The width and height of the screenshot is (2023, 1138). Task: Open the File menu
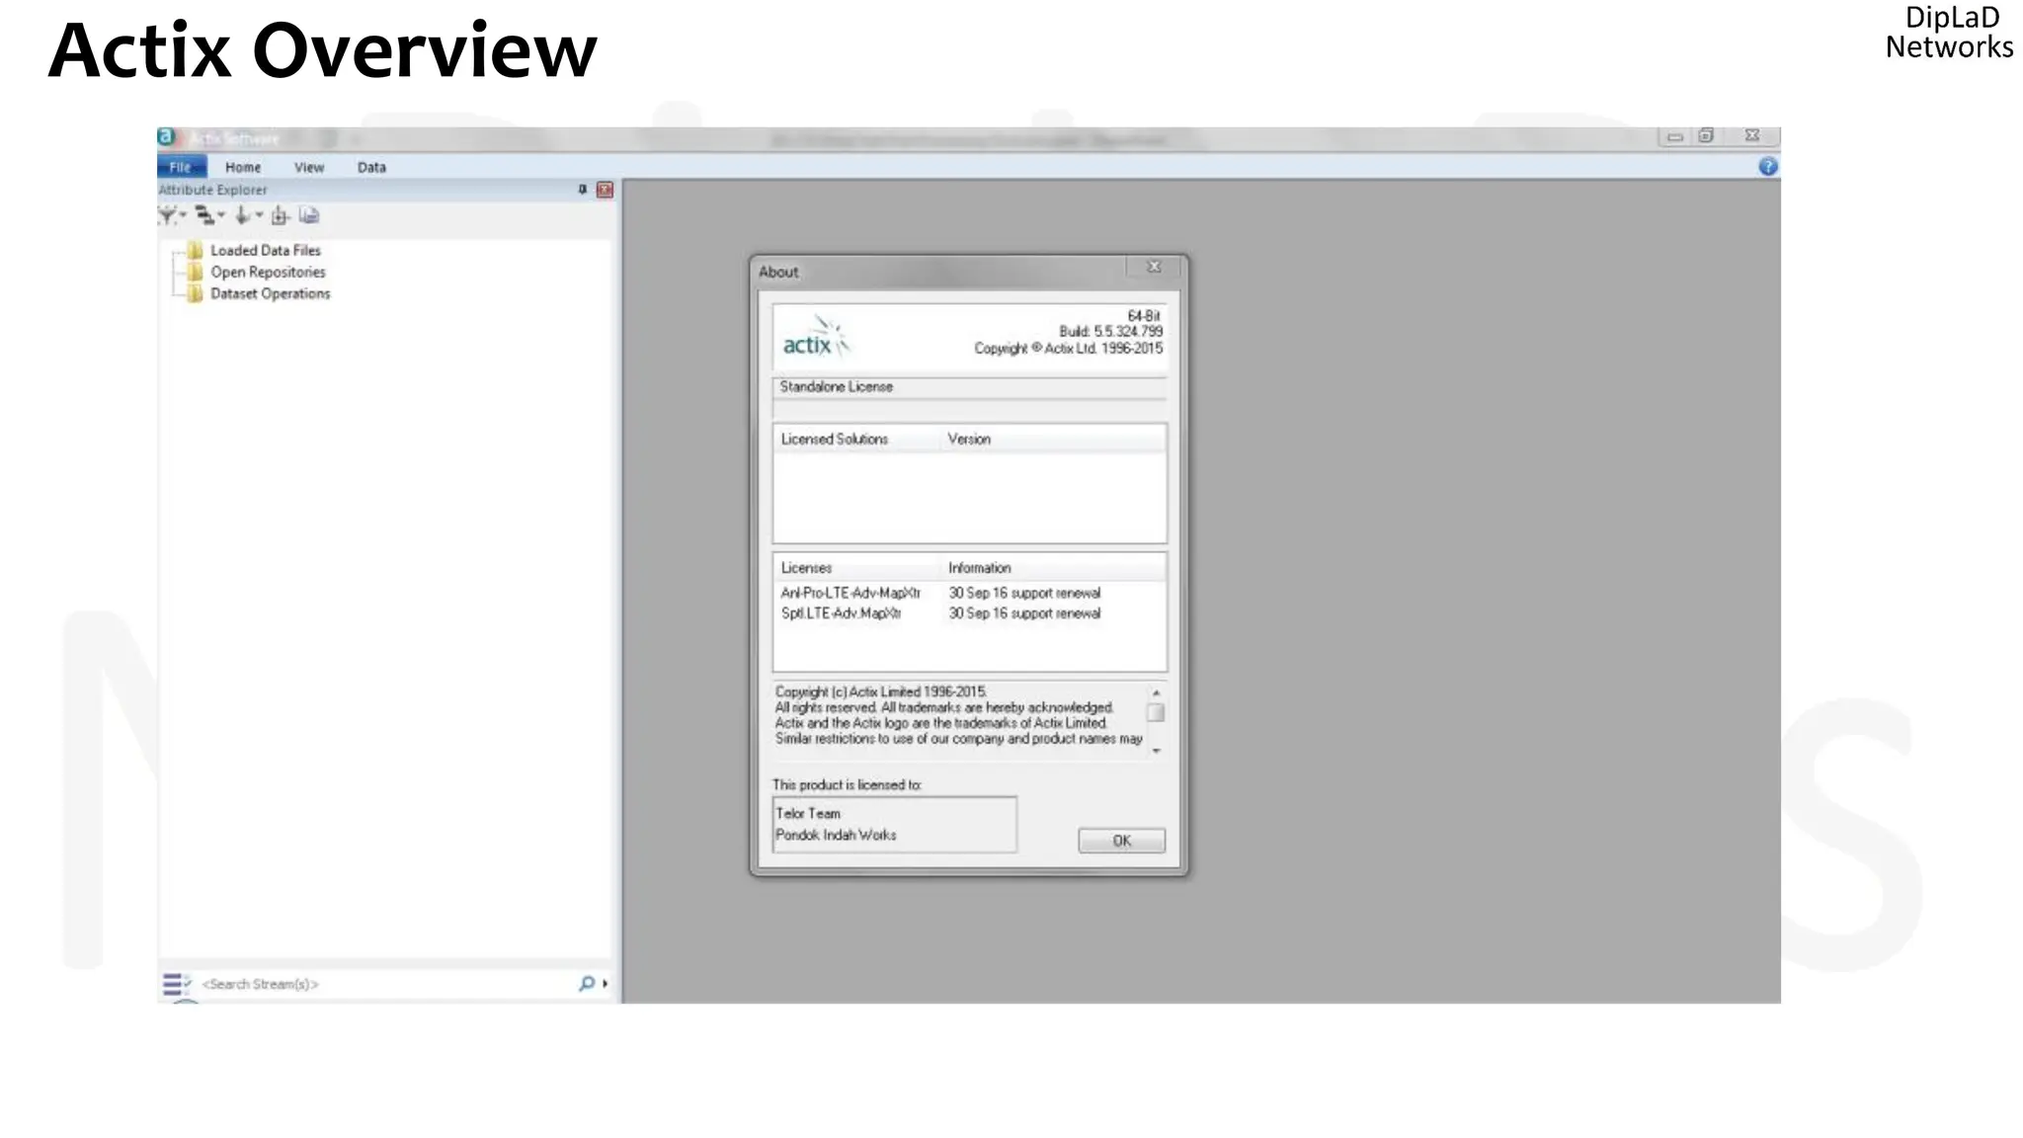(181, 167)
